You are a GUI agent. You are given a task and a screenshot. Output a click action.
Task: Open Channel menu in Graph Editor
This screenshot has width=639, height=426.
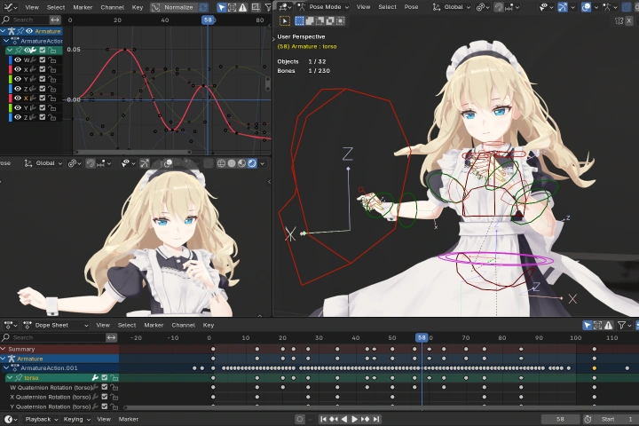click(x=112, y=7)
